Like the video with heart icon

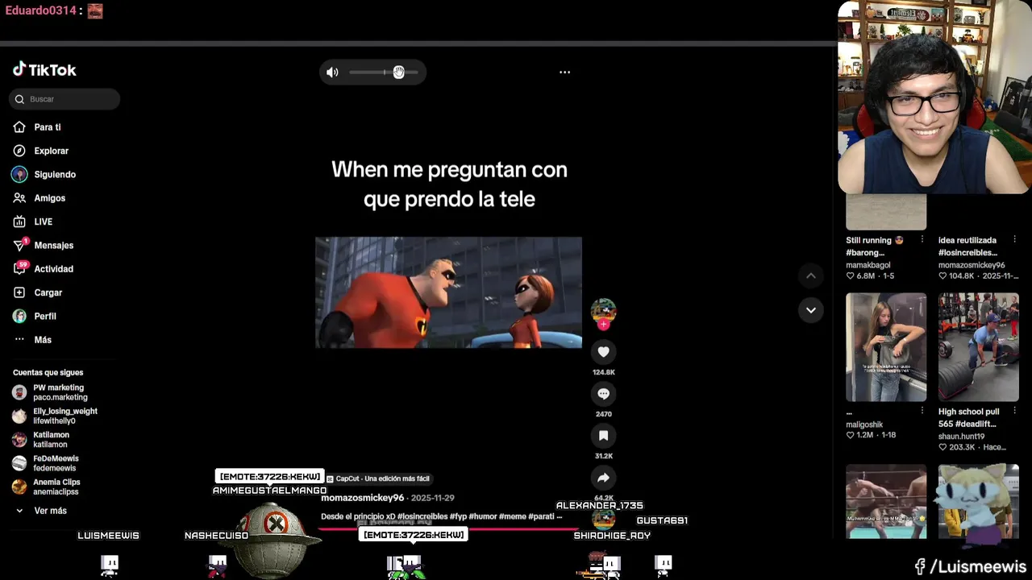tap(603, 352)
